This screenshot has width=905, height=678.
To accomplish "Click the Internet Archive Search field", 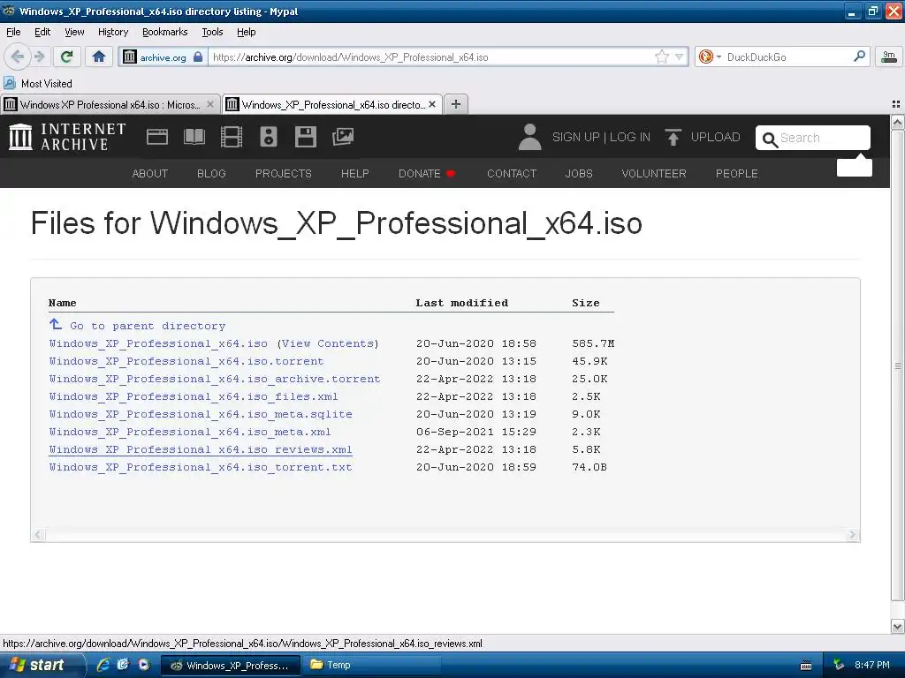I will pos(813,138).
